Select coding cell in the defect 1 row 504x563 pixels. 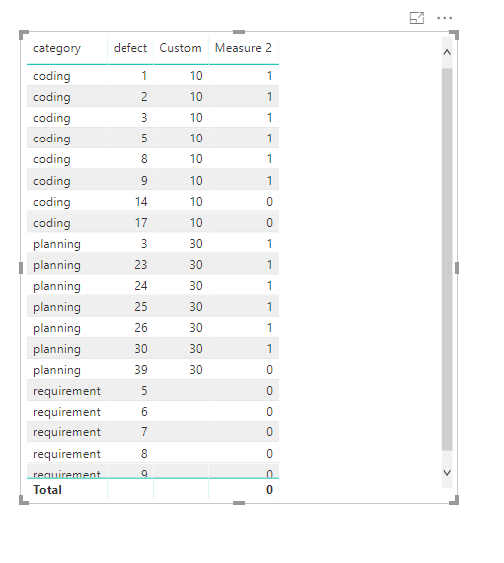click(52, 76)
